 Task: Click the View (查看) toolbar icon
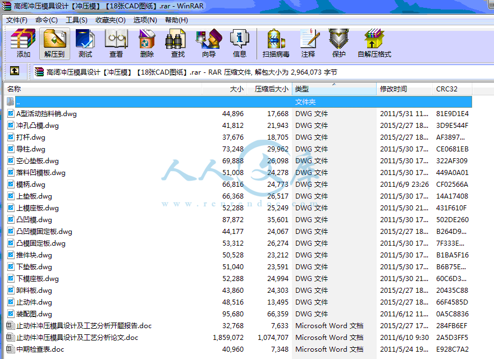pyautogui.click(x=116, y=43)
